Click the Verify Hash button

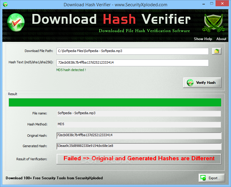click(x=202, y=83)
